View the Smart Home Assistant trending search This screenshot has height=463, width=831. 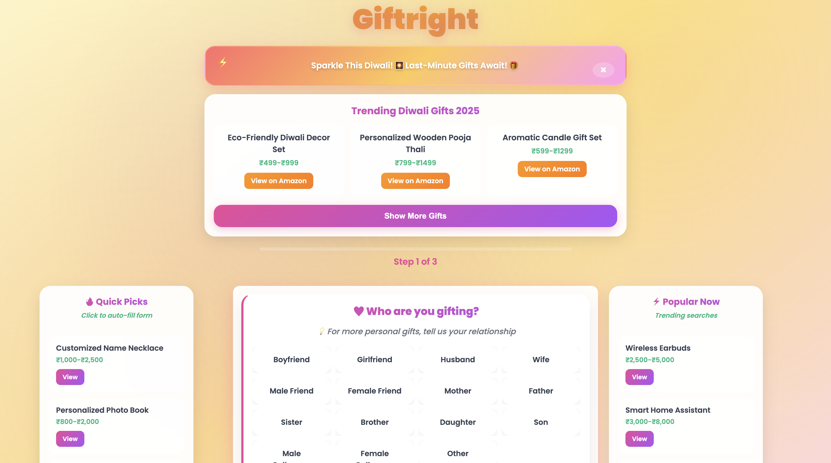coord(639,439)
